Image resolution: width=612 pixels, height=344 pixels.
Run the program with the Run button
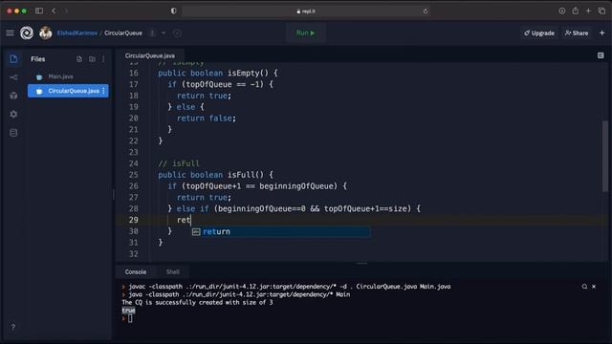(305, 33)
